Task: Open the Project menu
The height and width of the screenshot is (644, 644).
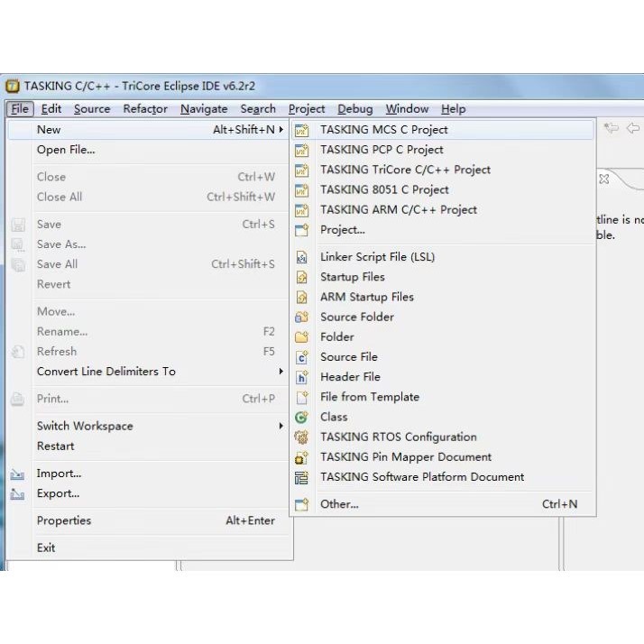Action: pyautogui.click(x=307, y=109)
